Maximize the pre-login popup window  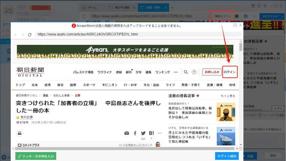235,25
